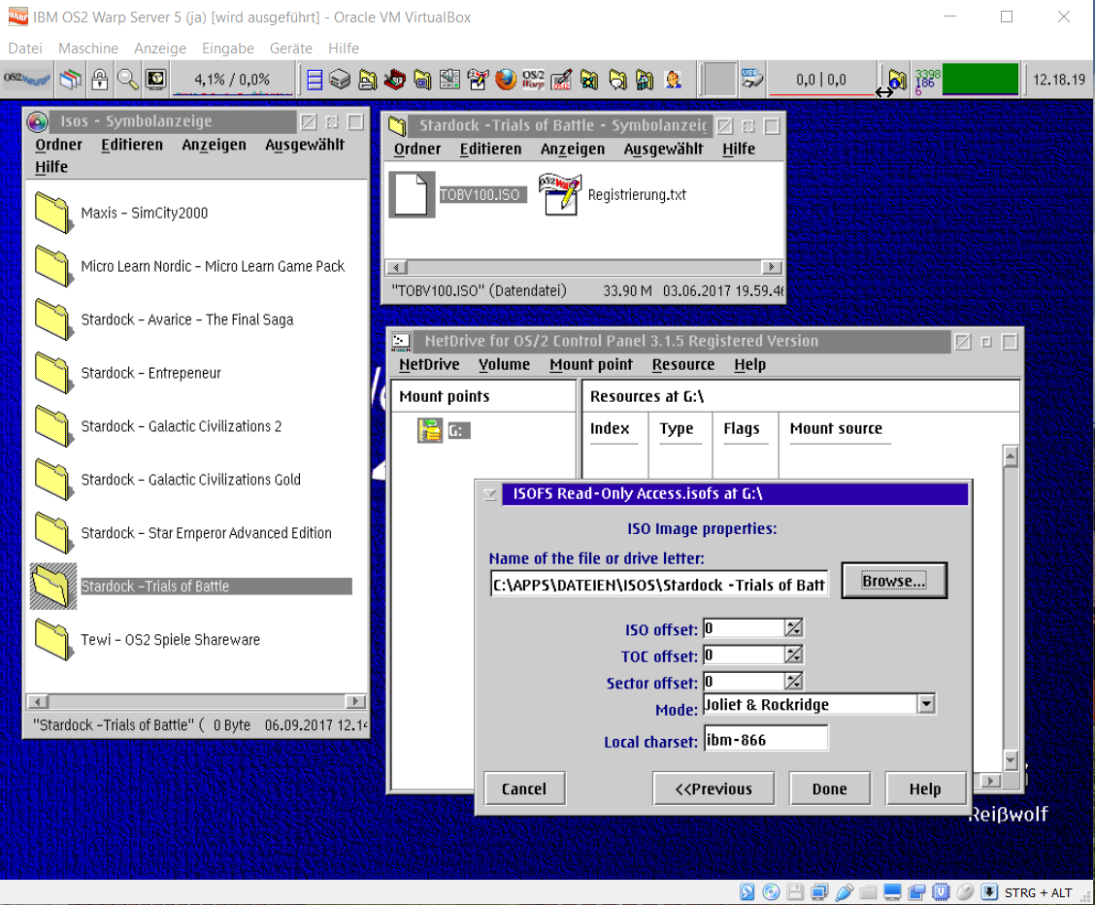This screenshot has height=905, width=1095.
Task: Click the VirtualBox shared folders status icon
Action: click(x=867, y=891)
